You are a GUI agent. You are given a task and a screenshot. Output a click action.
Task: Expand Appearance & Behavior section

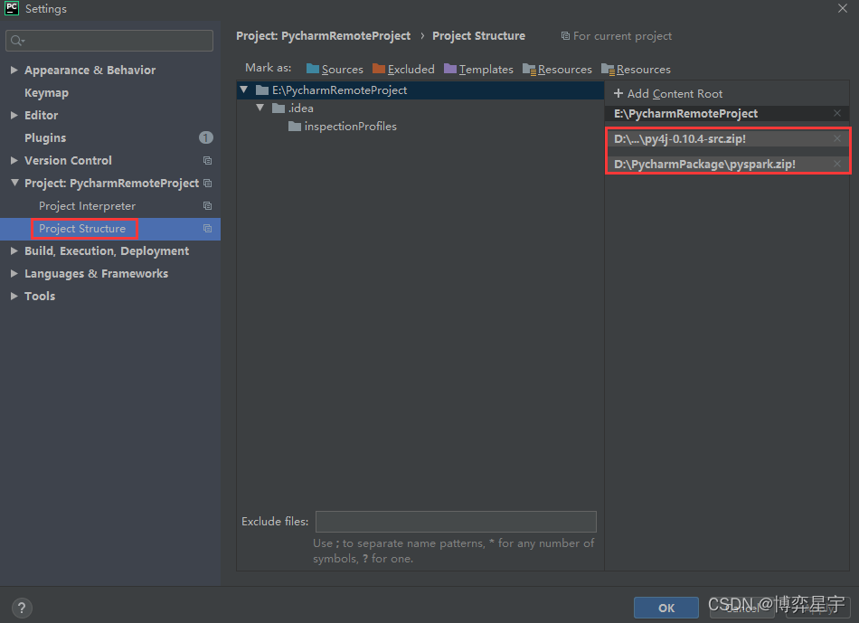point(14,71)
